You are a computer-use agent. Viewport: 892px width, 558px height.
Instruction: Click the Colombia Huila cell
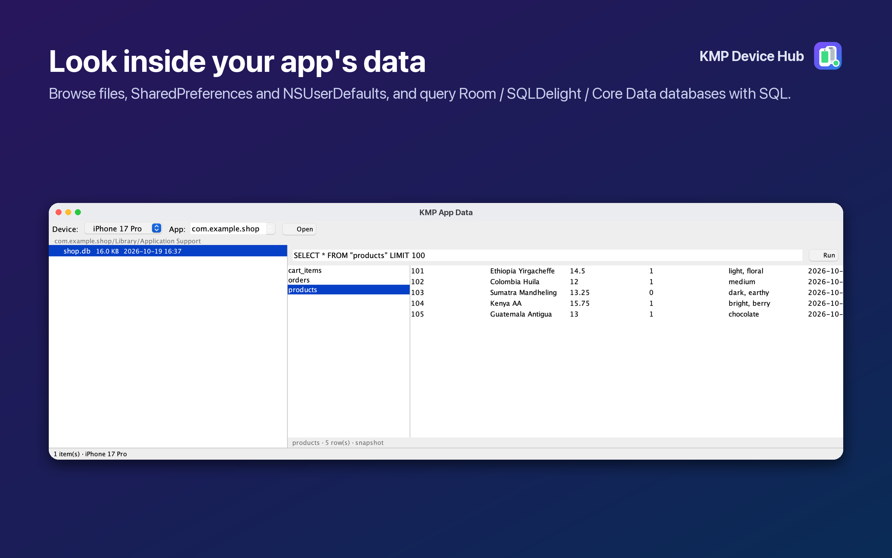pos(515,281)
